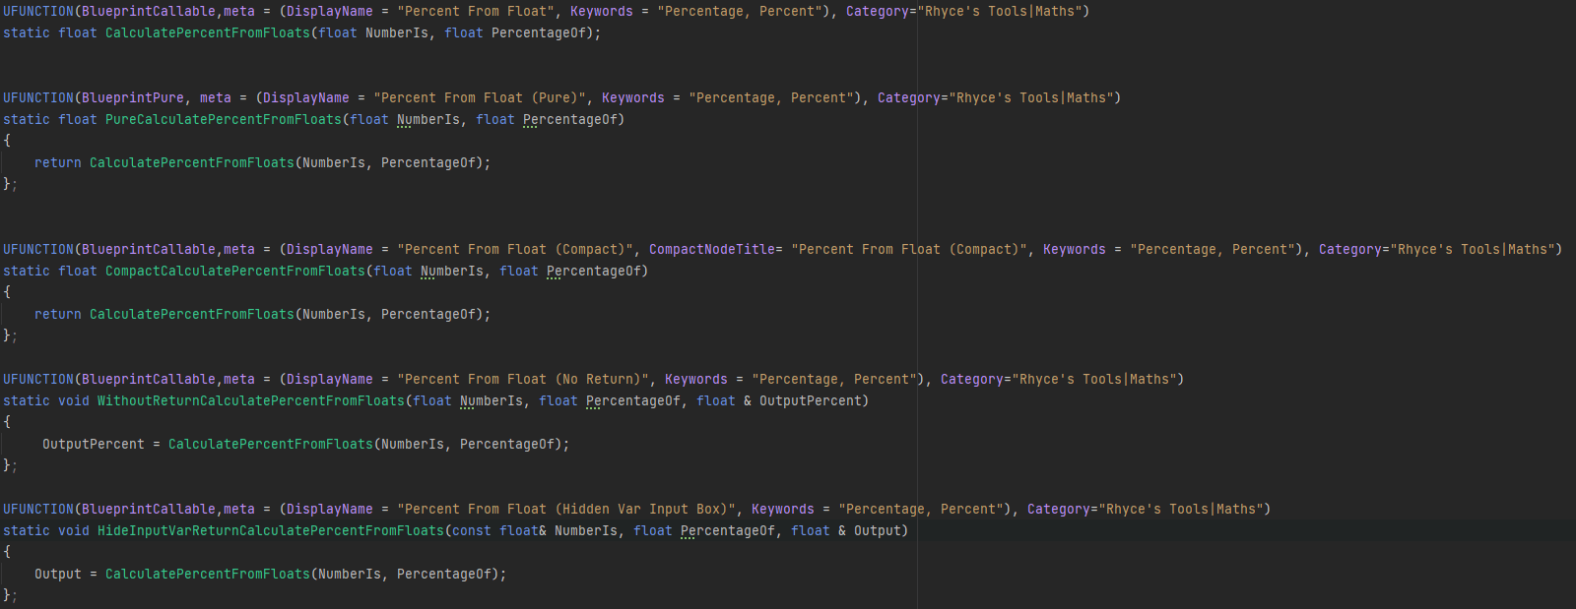Screen dimensions: 1576x609
Task: Click the "Percent From Float (Hidden Var Input Box)" string
Action: [x=566, y=509]
